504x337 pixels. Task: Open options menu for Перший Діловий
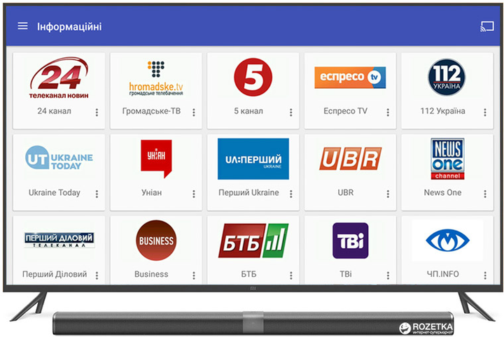(97, 275)
